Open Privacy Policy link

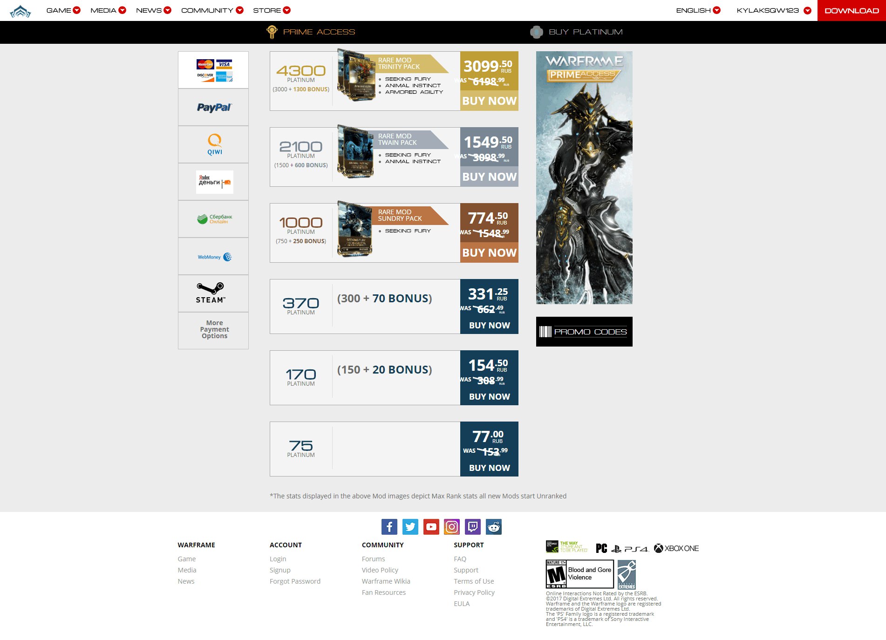(474, 592)
